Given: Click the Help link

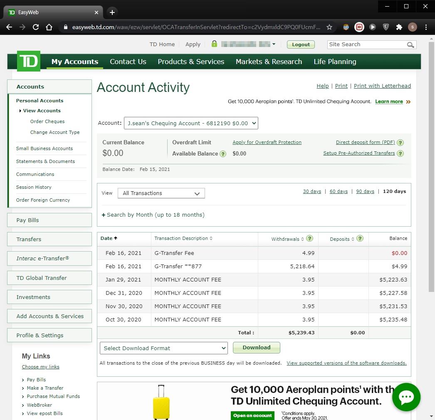Looking at the screenshot, I should click(x=323, y=86).
